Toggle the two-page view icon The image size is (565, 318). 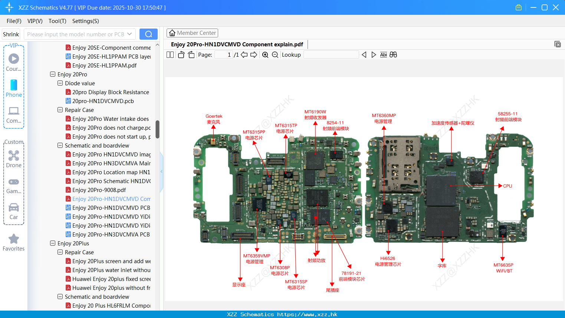click(170, 55)
